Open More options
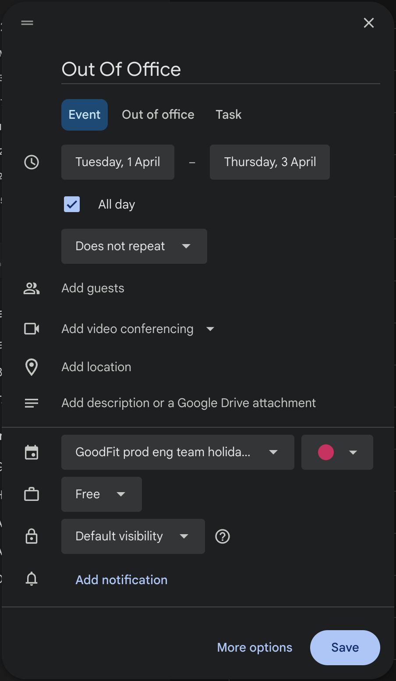This screenshot has height=681, width=396. point(255,648)
